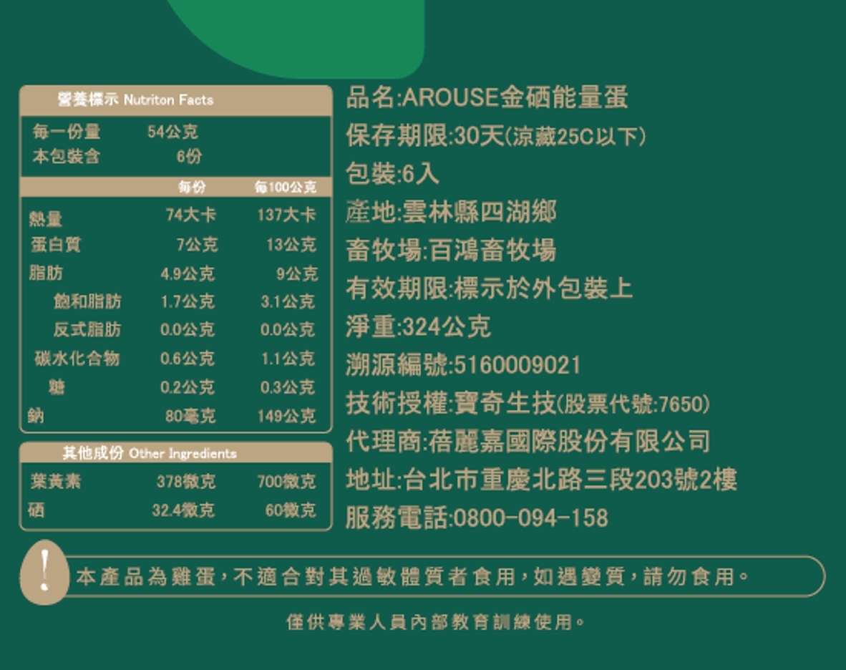846x670 pixels.
Task: Click the '技術授權:寶奇生技' licensing line
Action: [528, 403]
